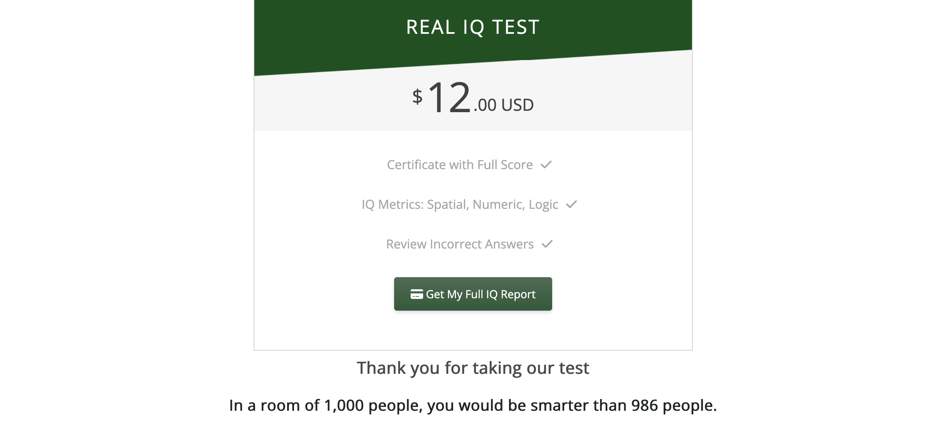Click the Thank you for taking our test heading

coord(473,368)
